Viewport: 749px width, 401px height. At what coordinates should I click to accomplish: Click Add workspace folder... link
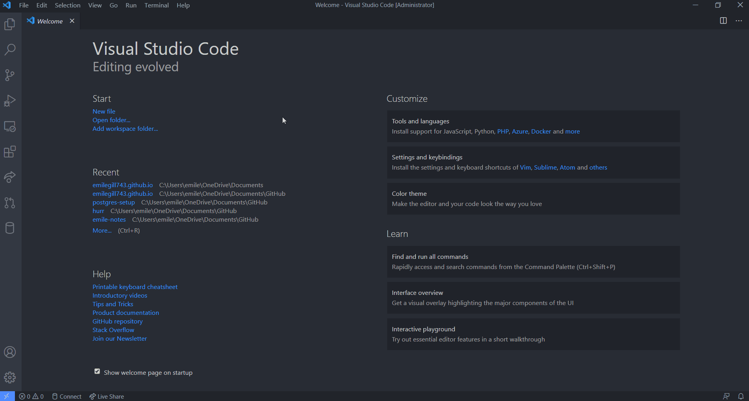[x=125, y=129]
